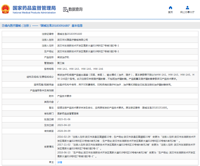Click the 审批部门 row label
Screen dimensions: 200x166
pos(49,114)
